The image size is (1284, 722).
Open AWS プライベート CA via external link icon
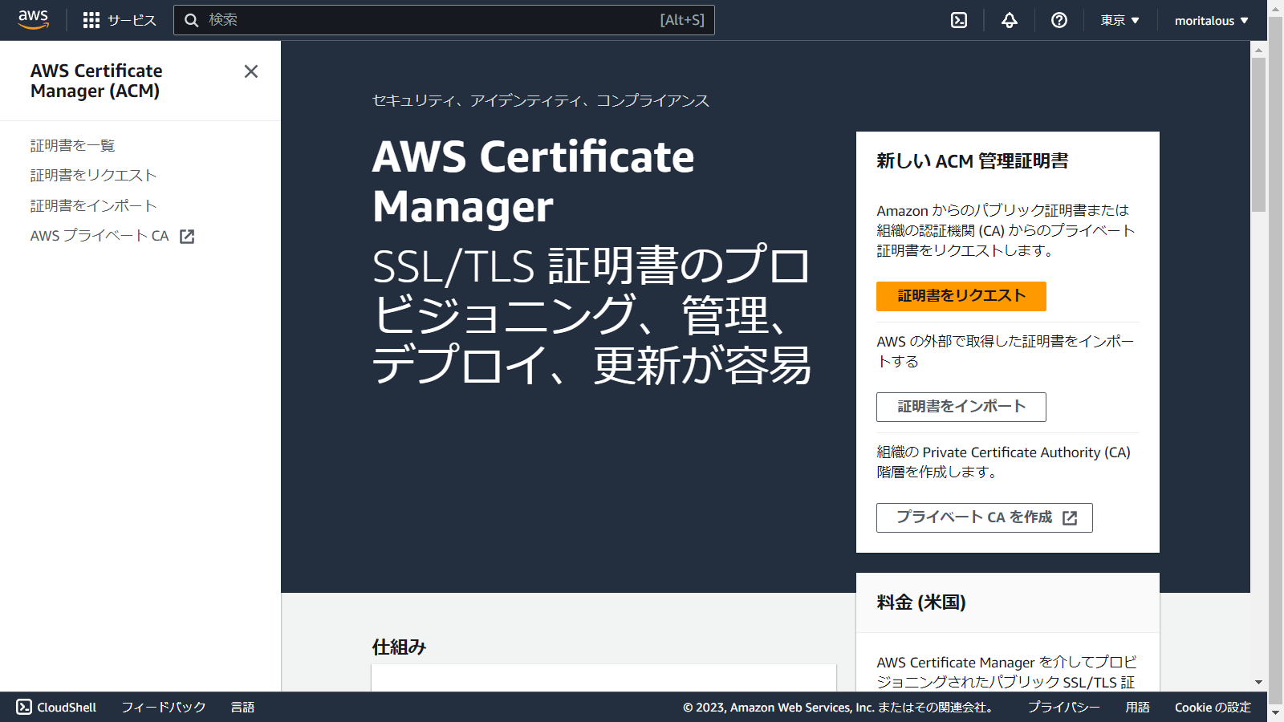(x=187, y=236)
